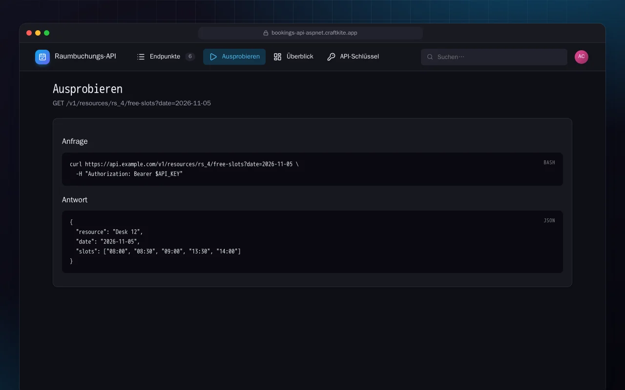Click the search magnifier icon

pos(430,57)
